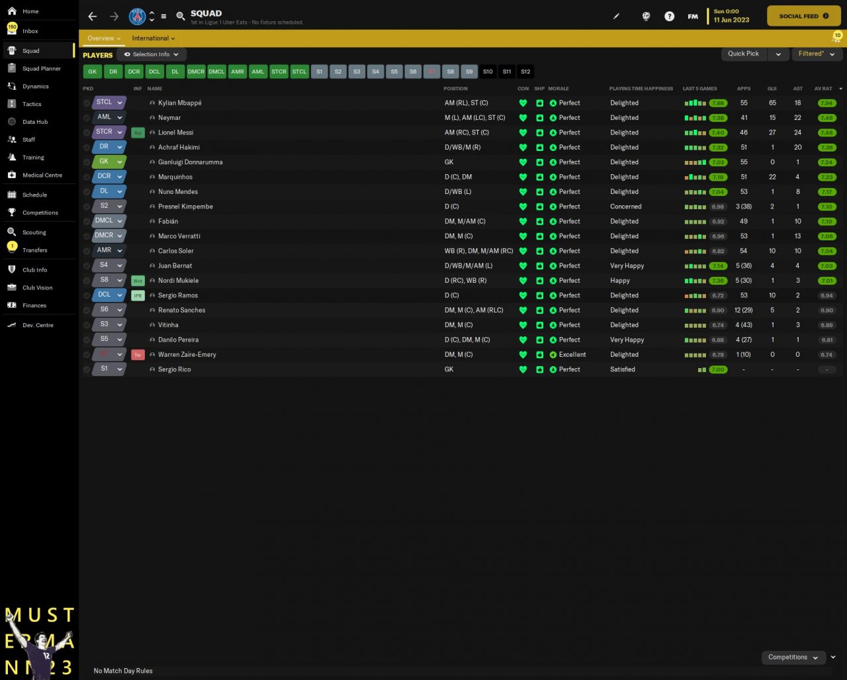Sort by the APPS column header
This screenshot has width=847, height=680.
744,89
